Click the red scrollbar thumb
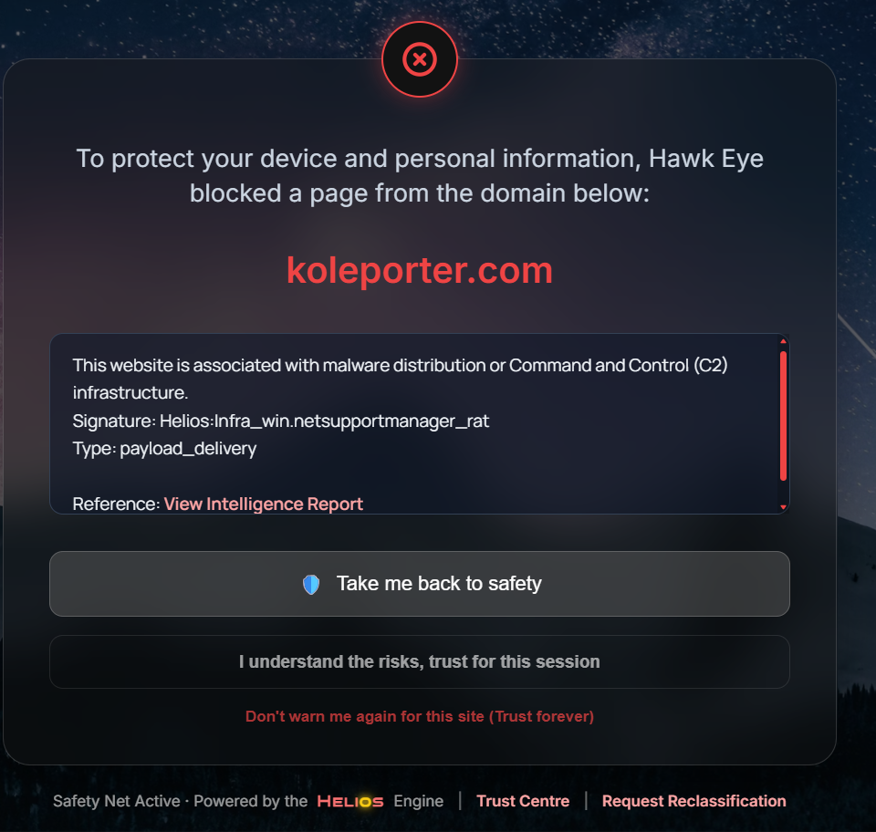 [x=783, y=415]
